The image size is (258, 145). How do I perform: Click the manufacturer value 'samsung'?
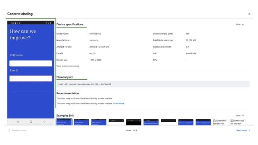pyautogui.click(x=94, y=40)
